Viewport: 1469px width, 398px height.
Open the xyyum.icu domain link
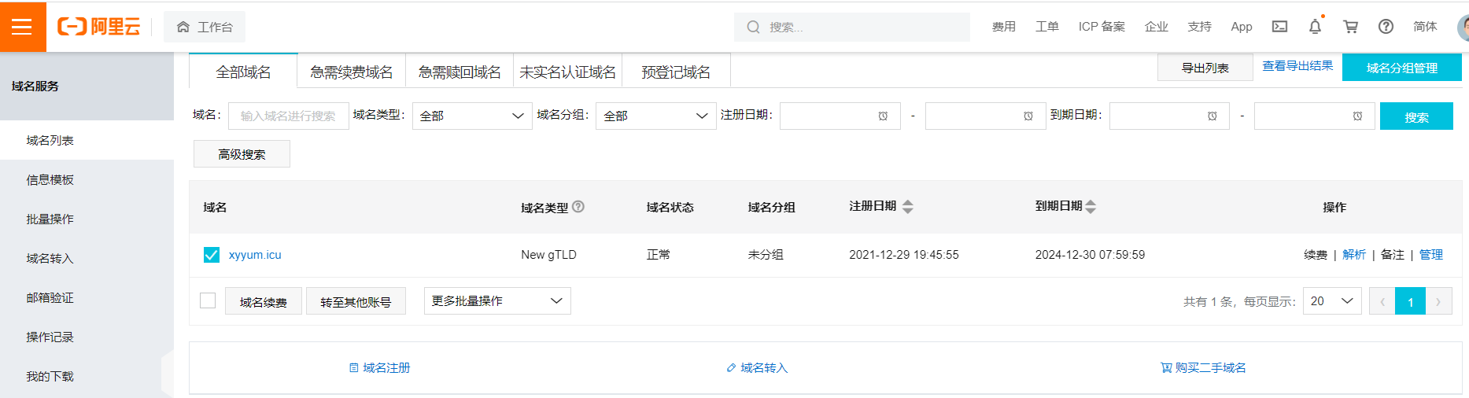pos(255,255)
